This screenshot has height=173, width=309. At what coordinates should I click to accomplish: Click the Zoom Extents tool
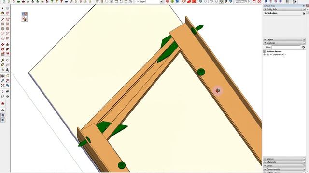pyautogui.click(x=2, y=86)
